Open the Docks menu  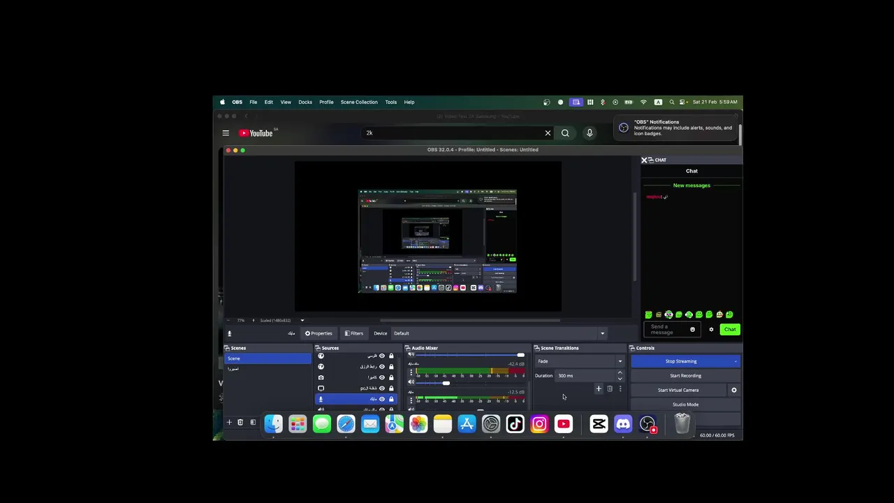(x=305, y=102)
